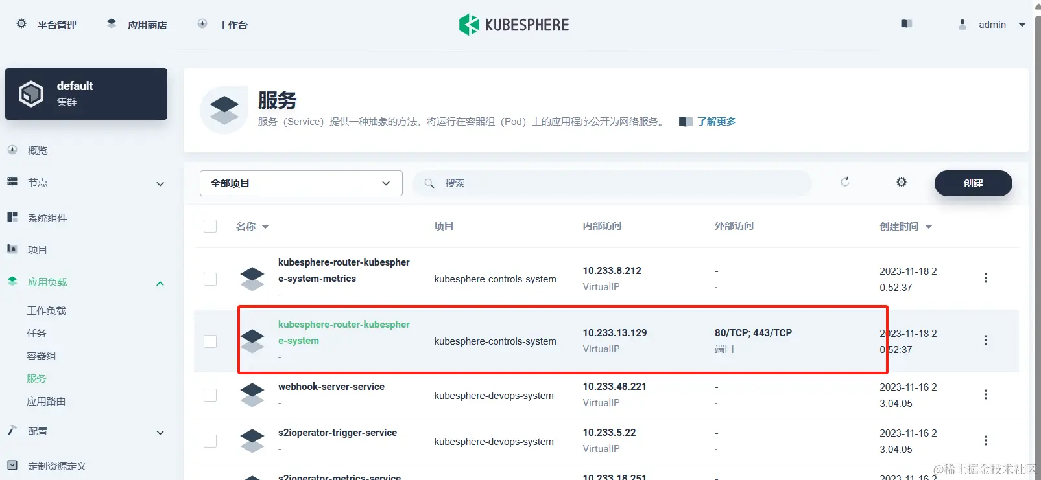The image size is (1041, 480).
Task: Click the 创建 button
Action: point(973,183)
